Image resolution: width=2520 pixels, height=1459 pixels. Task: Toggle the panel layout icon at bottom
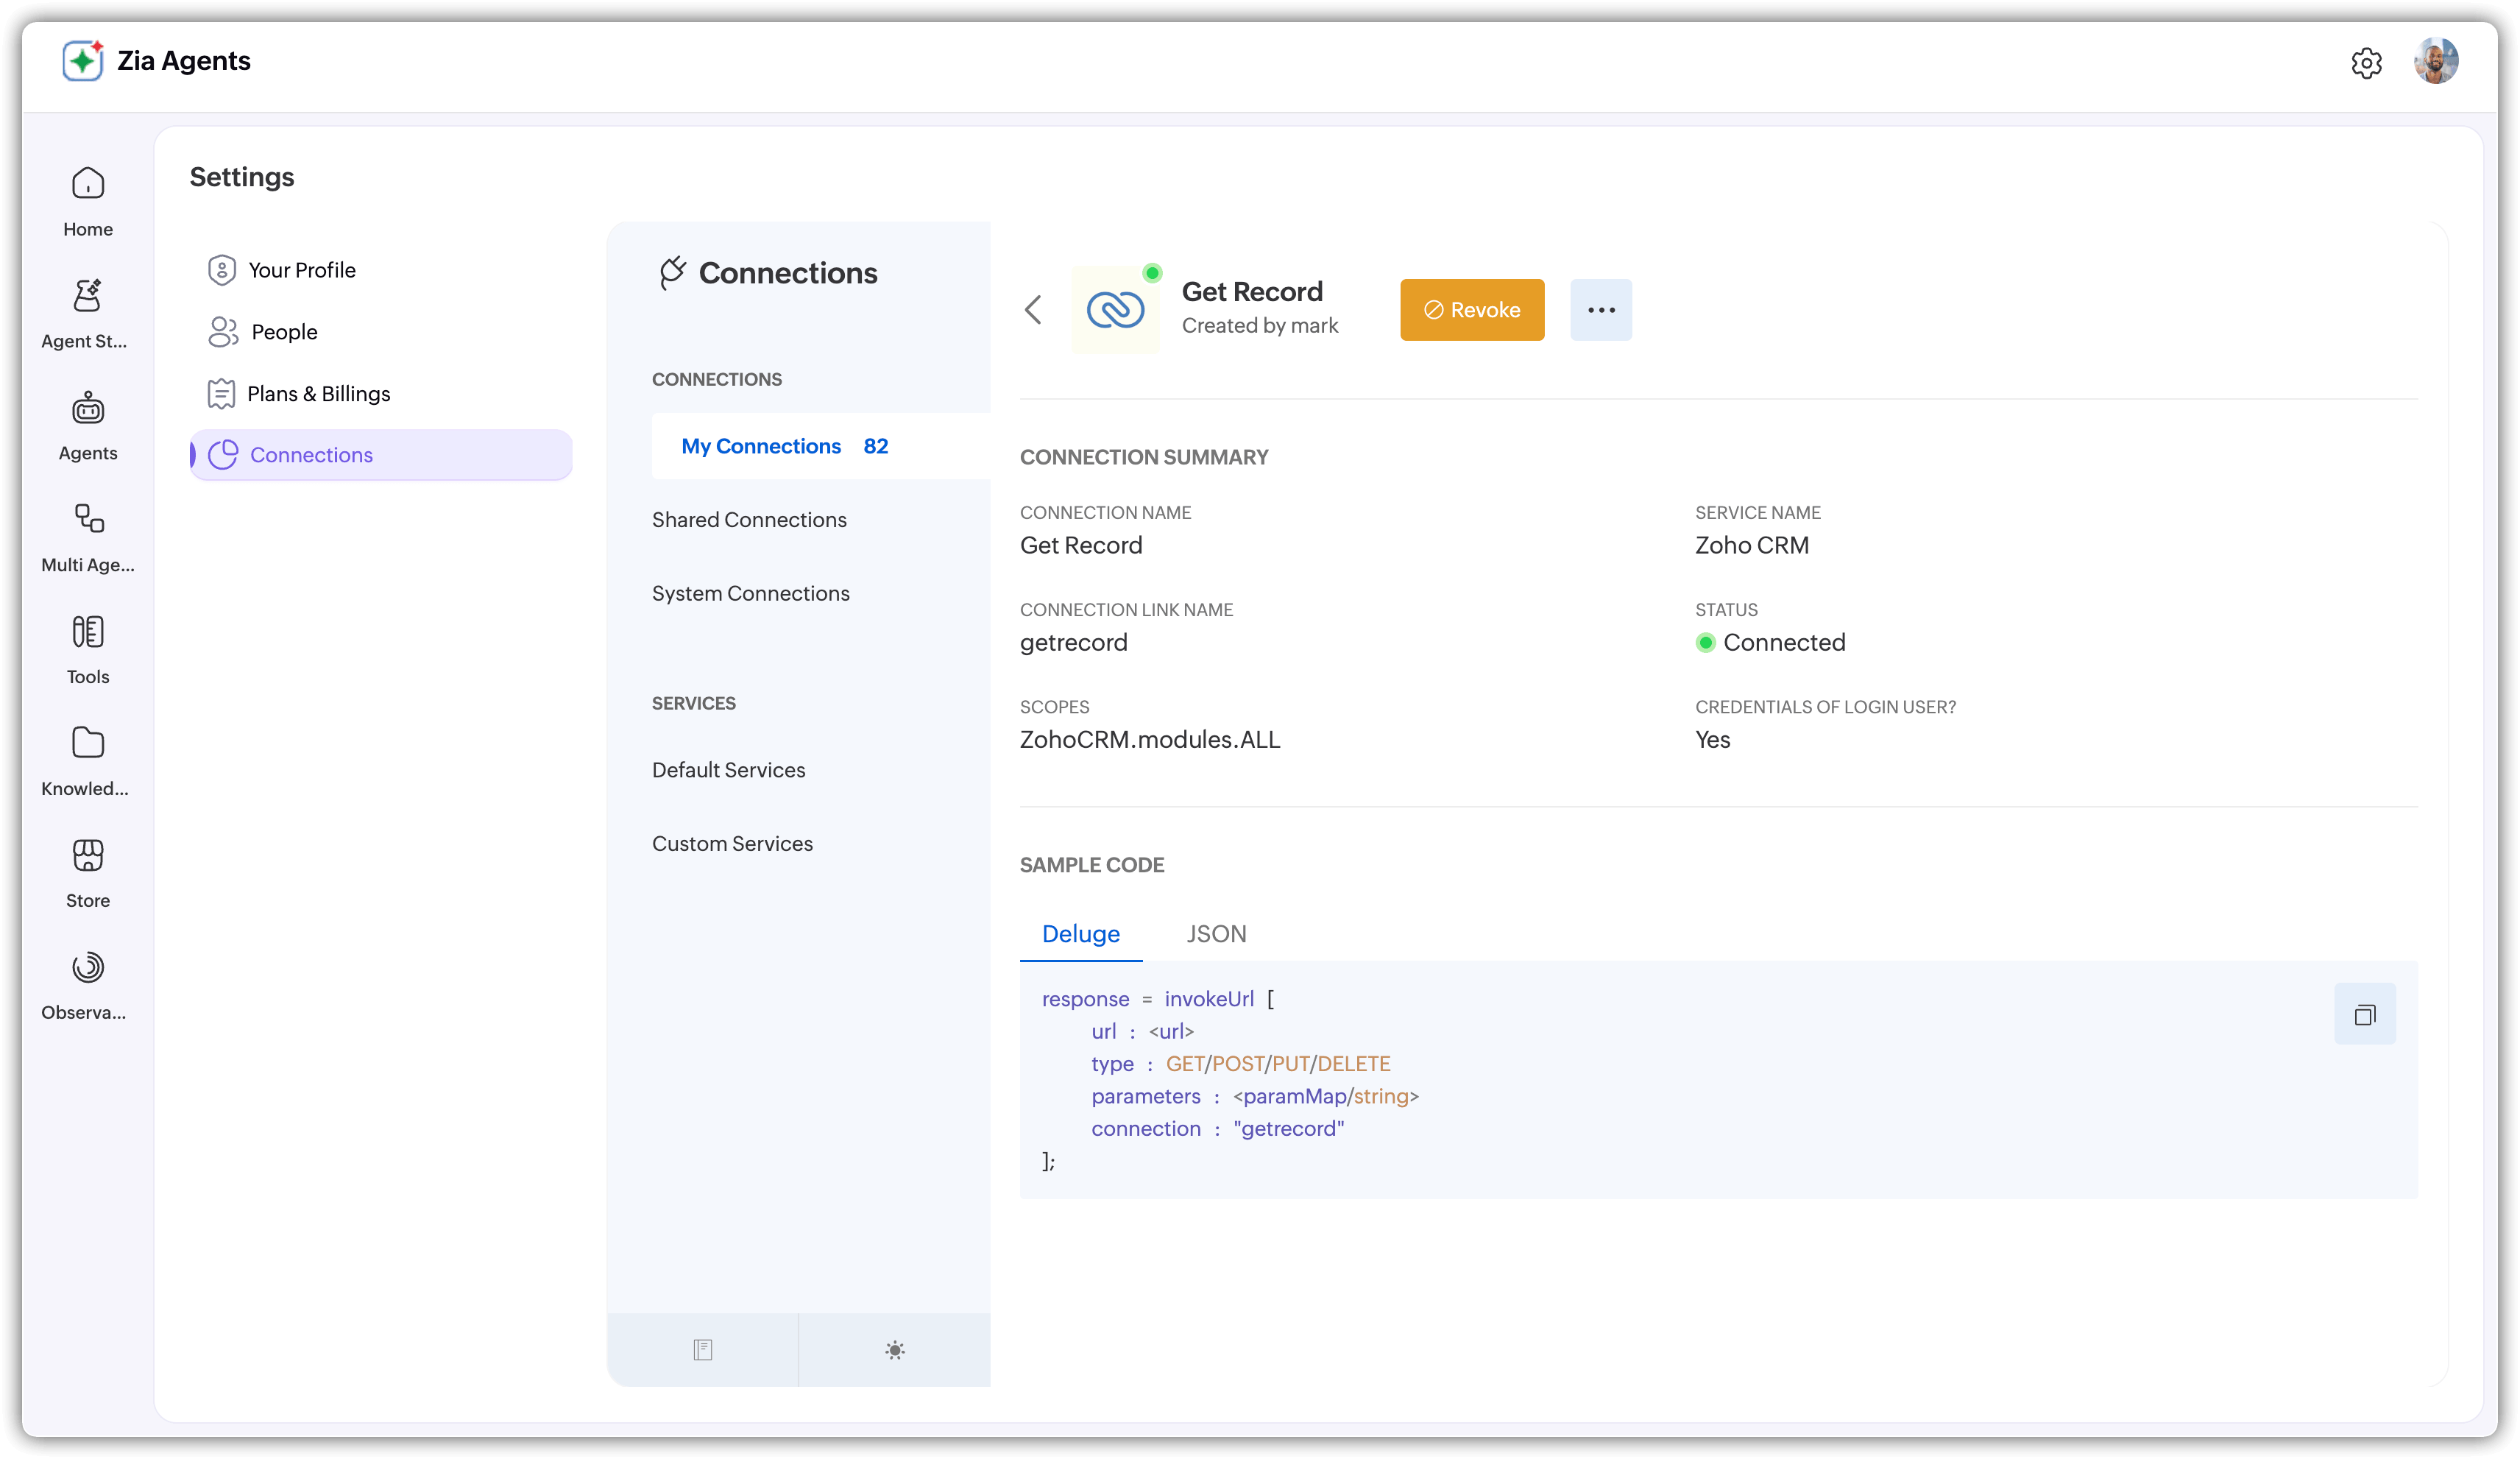pyautogui.click(x=703, y=1350)
